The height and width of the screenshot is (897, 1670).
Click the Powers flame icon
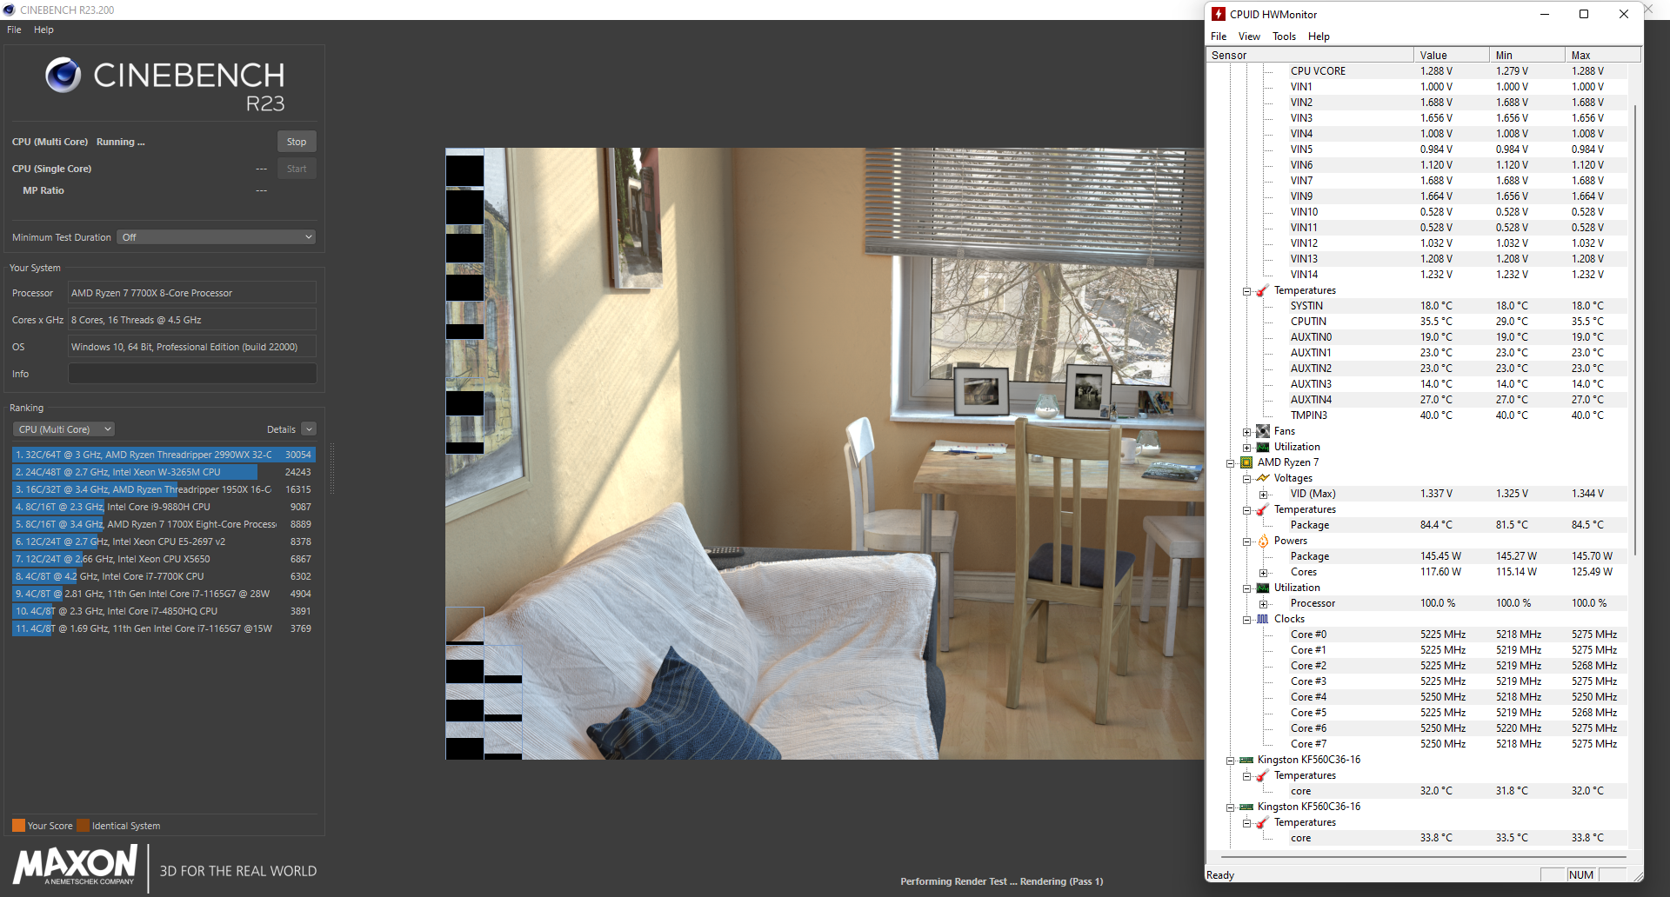pyautogui.click(x=1263, y=541)
